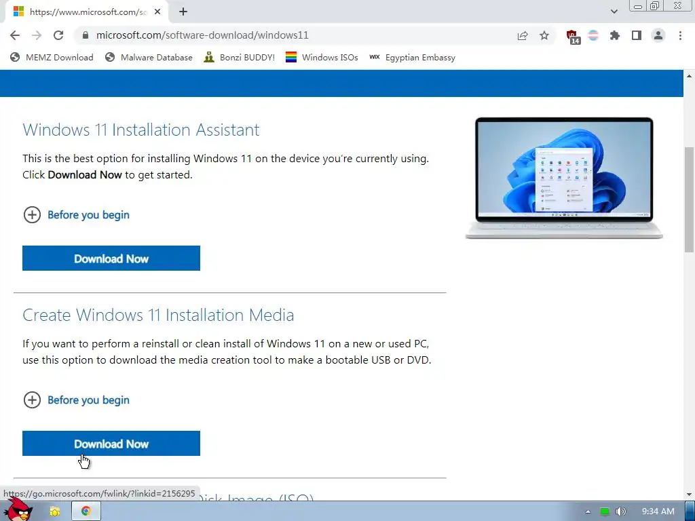Click the vertical scrollbar thumb
The width and height of the screenshot is (695, 521).
pyautogui.click(x=690, y=199)
